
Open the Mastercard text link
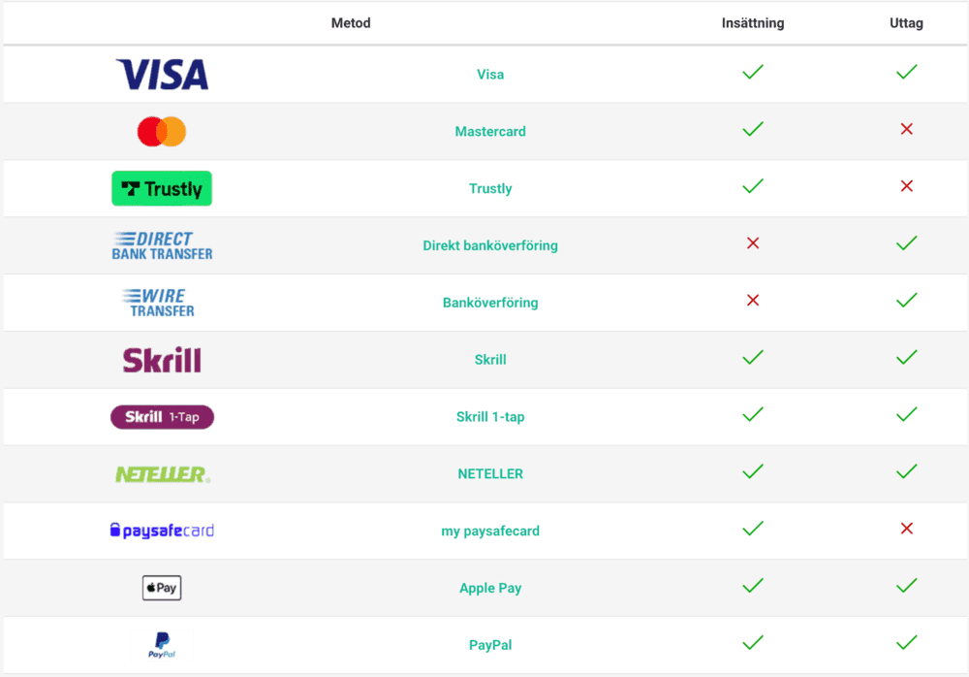[x=490, y=132]
